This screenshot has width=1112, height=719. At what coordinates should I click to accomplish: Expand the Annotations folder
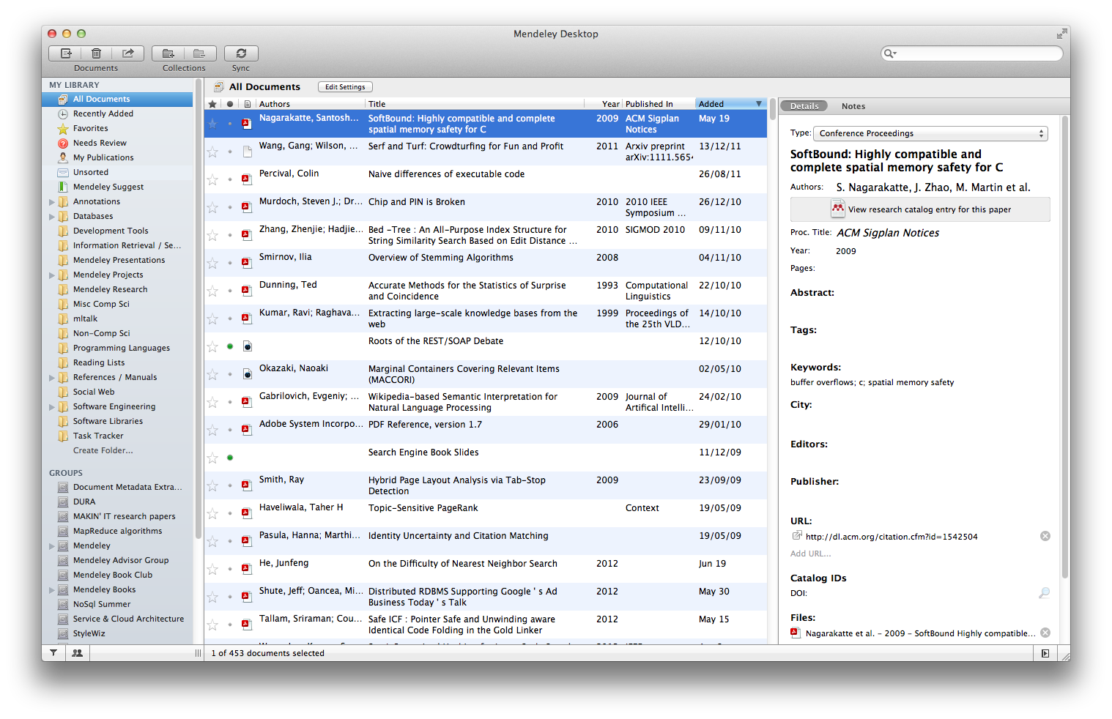point(52,201)
